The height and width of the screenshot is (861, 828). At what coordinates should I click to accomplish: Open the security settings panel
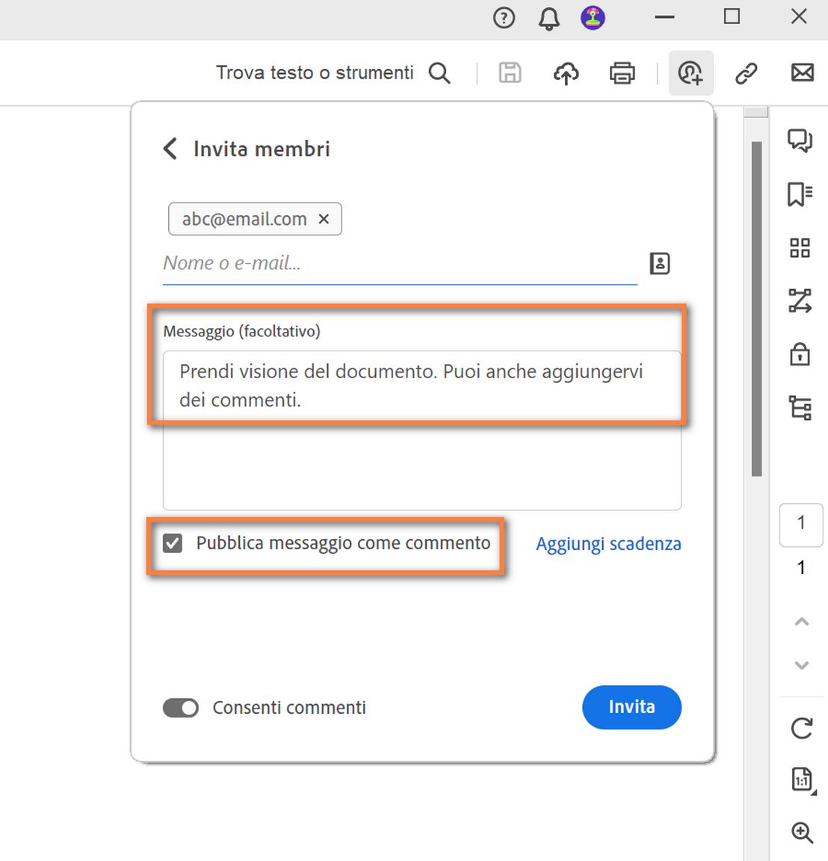click(x=800, y=355)
